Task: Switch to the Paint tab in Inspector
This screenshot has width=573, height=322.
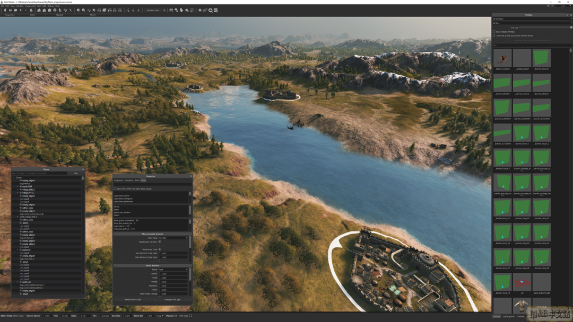Action: click(137, 181)
